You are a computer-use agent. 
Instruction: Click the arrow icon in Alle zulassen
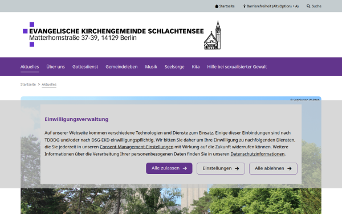pos(185,168)
